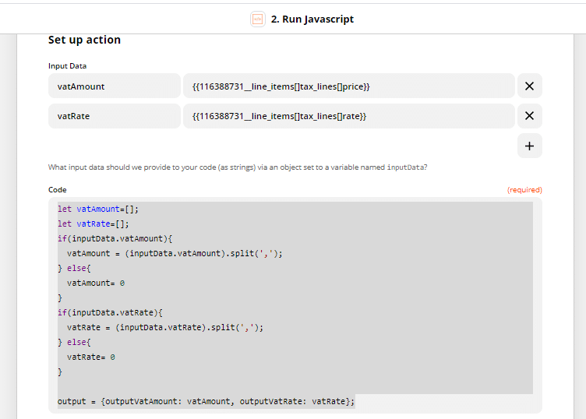The image size is (586, 419).
Task: Click the vatAmount key name field
Action: 114,86
